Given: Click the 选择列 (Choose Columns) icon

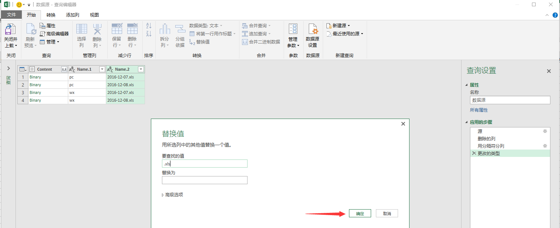Looking at the screenshot, I should tap(82, 29).
